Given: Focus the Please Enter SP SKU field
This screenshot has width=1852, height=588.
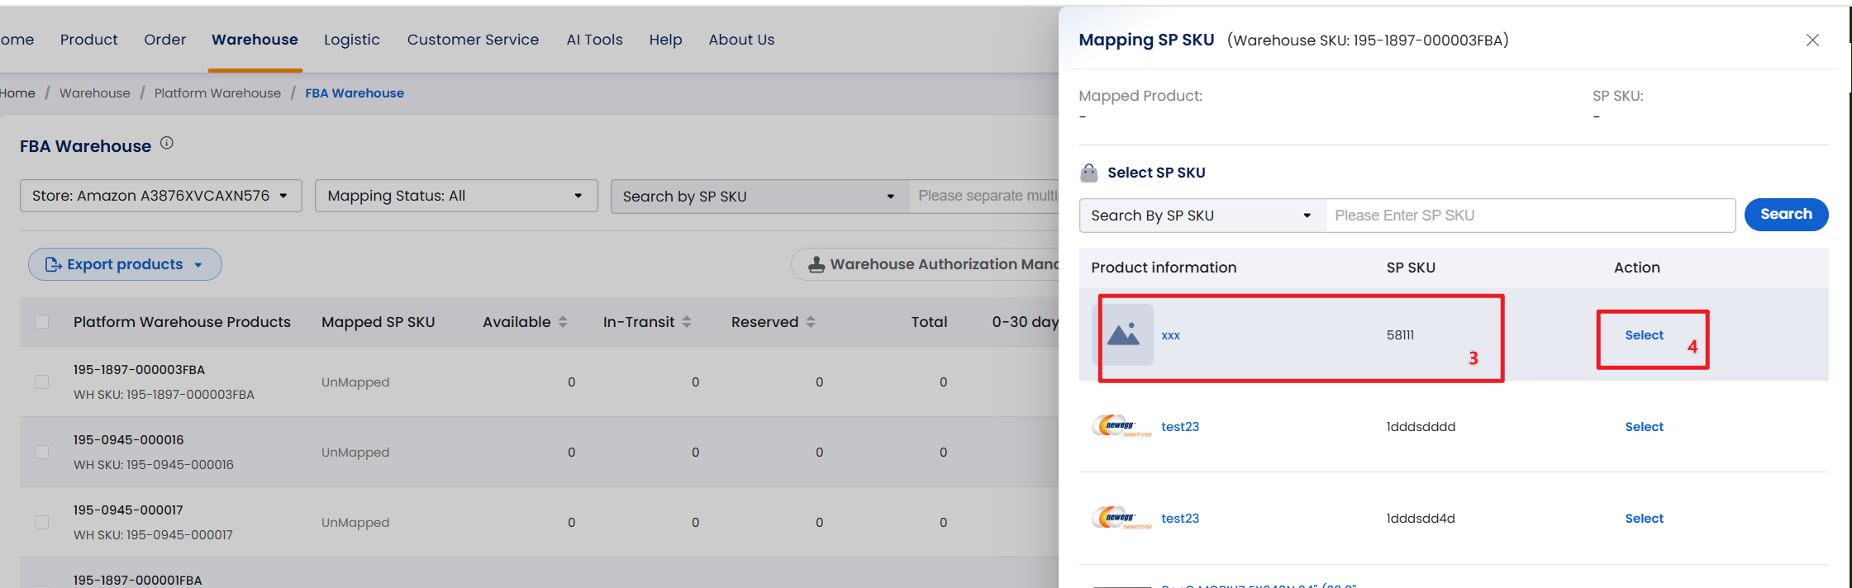Looking at the screenshot, I should pyautogui.click(x=1531, y=216).
